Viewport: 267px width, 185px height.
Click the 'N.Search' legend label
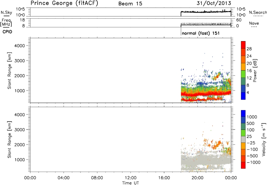pyautogui.click(x=258, y=12)
